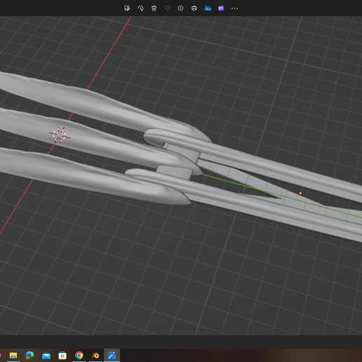The width and height of the screenshot is (362, 362).
Task: Open the See more options menu
Action: click(x=234, y=8)
